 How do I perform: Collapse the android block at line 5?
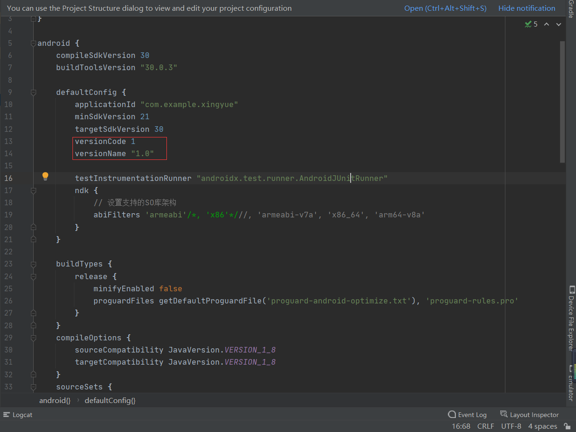point(33,43)
